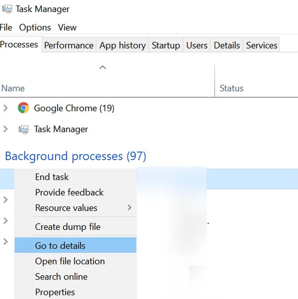The image size is (298, 299).
Task: Go to the Startup tab
Action: pos(165,45)
